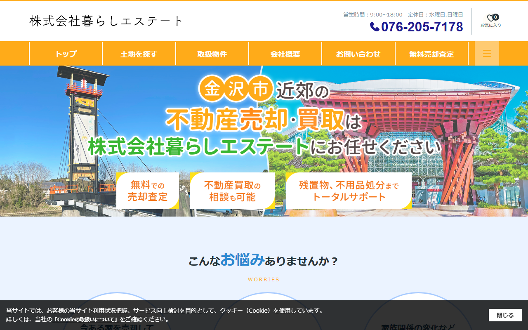Click the 残置物、不用品処分 トータルサポート card
The width and height of the screenshot is (528, 330).
click(x=349, y=191)
